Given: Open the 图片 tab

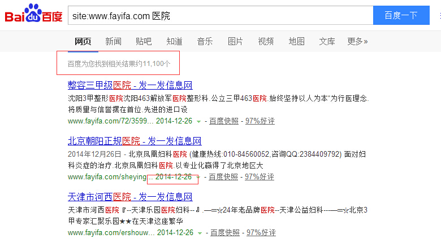Looking at the screenshot, I should pos(235,42).
